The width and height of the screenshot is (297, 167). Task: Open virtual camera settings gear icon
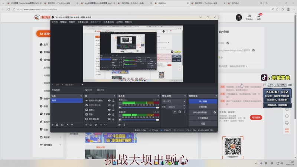pos(215,112)
